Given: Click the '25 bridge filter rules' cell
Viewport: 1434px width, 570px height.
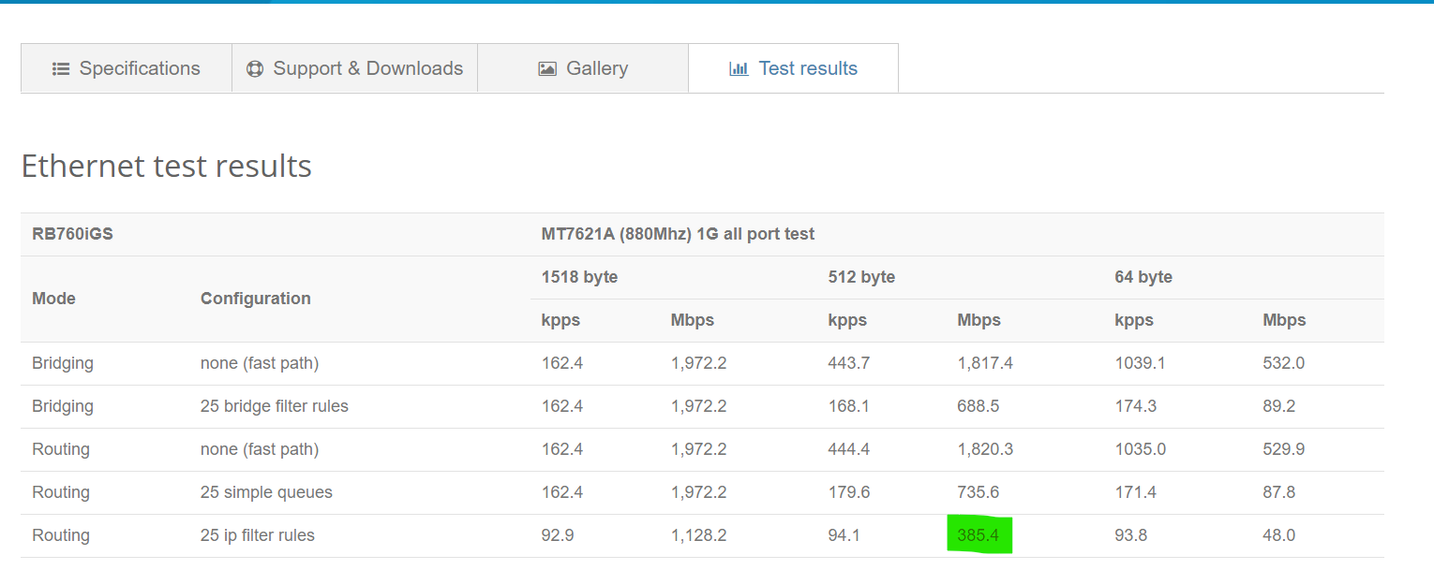Looking at the screenshot, I should pos(275,406).
